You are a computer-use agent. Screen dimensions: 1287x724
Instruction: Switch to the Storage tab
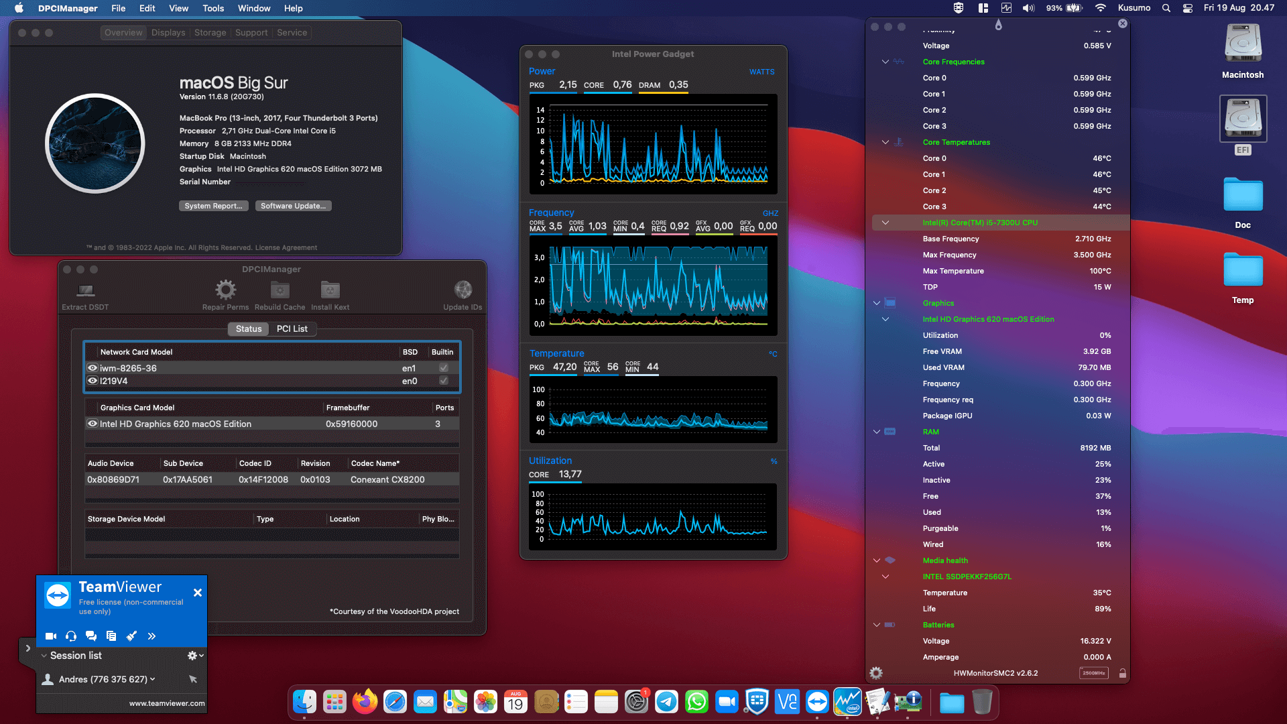click(210, 32)
